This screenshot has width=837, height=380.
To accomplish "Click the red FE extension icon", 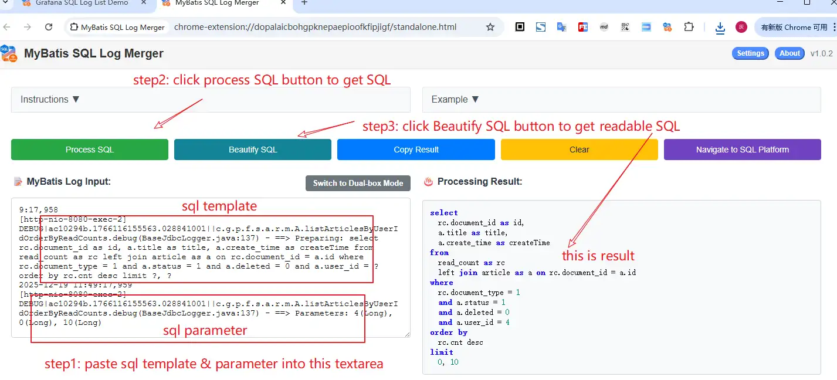I will pos(582,27).
